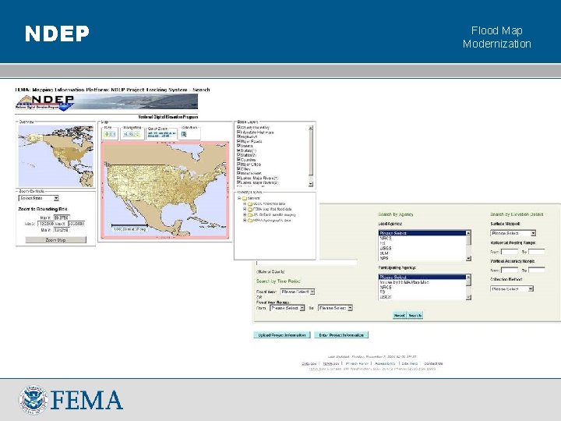Click the Overview map thumbnail
561x421 pixels.
click(x=56, y=156)
